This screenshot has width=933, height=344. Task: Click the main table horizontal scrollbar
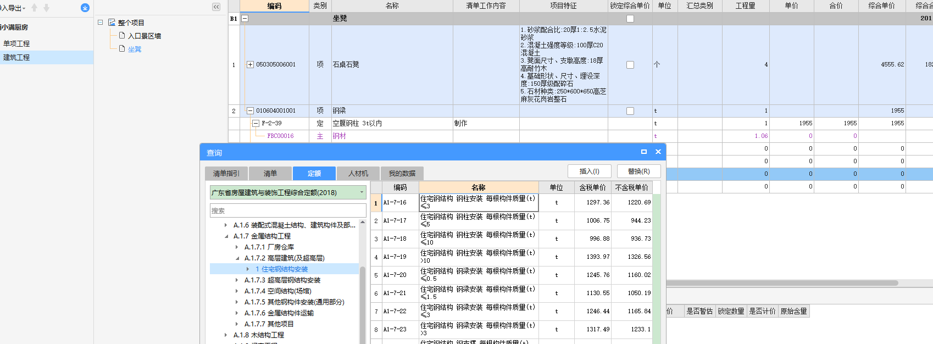(x=782, y=283)
